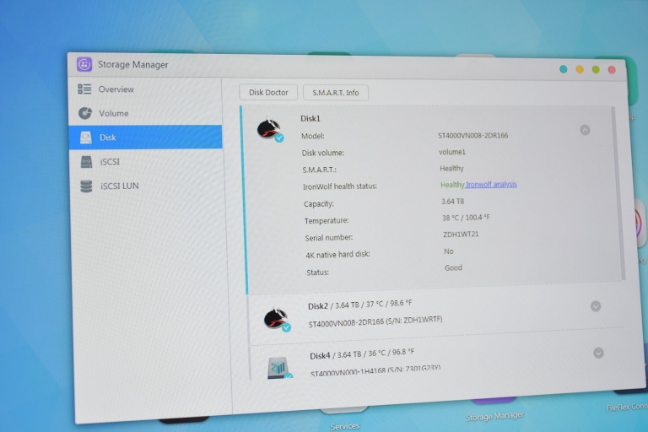Click the iSCSI device icon
Screen dimensions: 648x432
tap(86, 162)
